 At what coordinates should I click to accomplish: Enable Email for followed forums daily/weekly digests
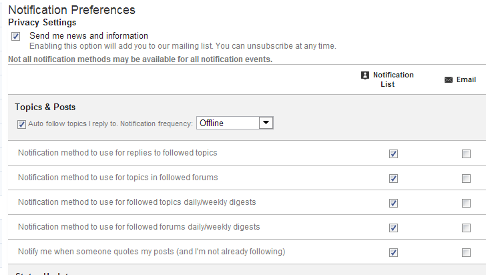[466, 228]
